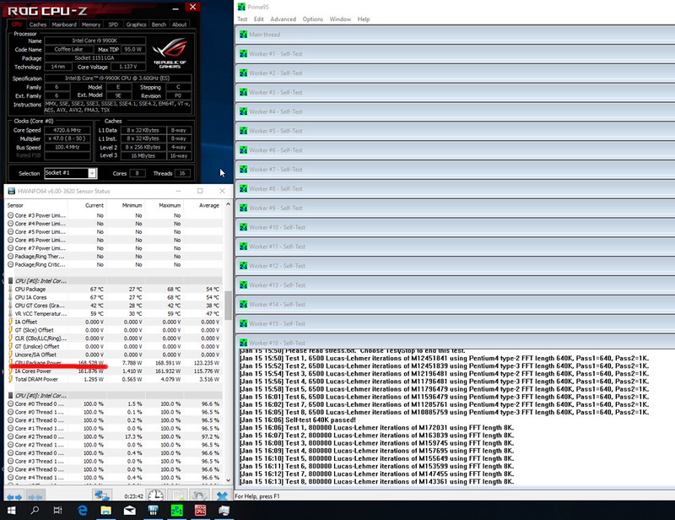Click the Maximum column header
This screenshot has width=675, height=520.
click(170, 204)
